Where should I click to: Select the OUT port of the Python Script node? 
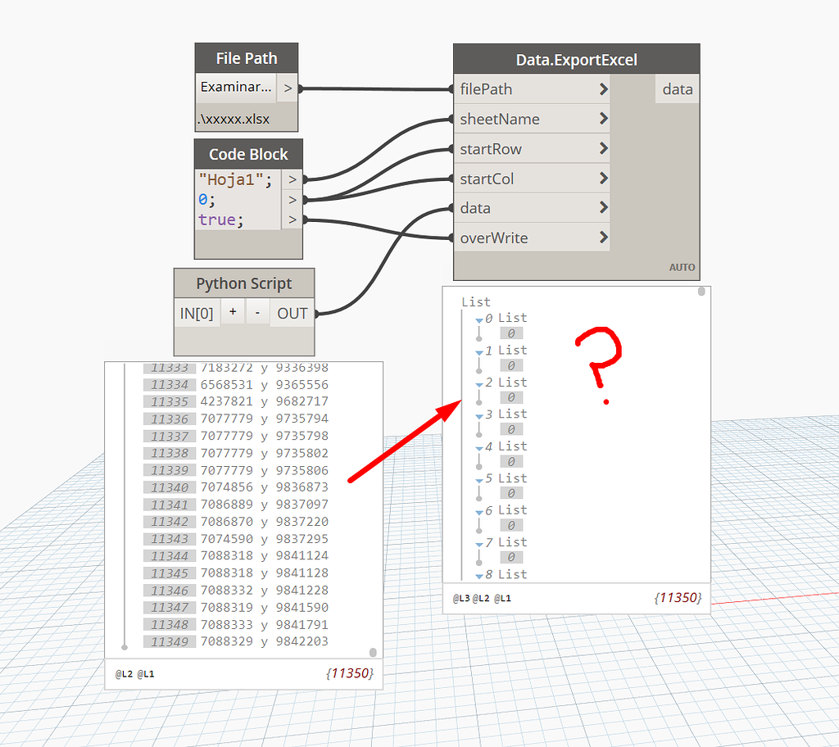point(293,313)
